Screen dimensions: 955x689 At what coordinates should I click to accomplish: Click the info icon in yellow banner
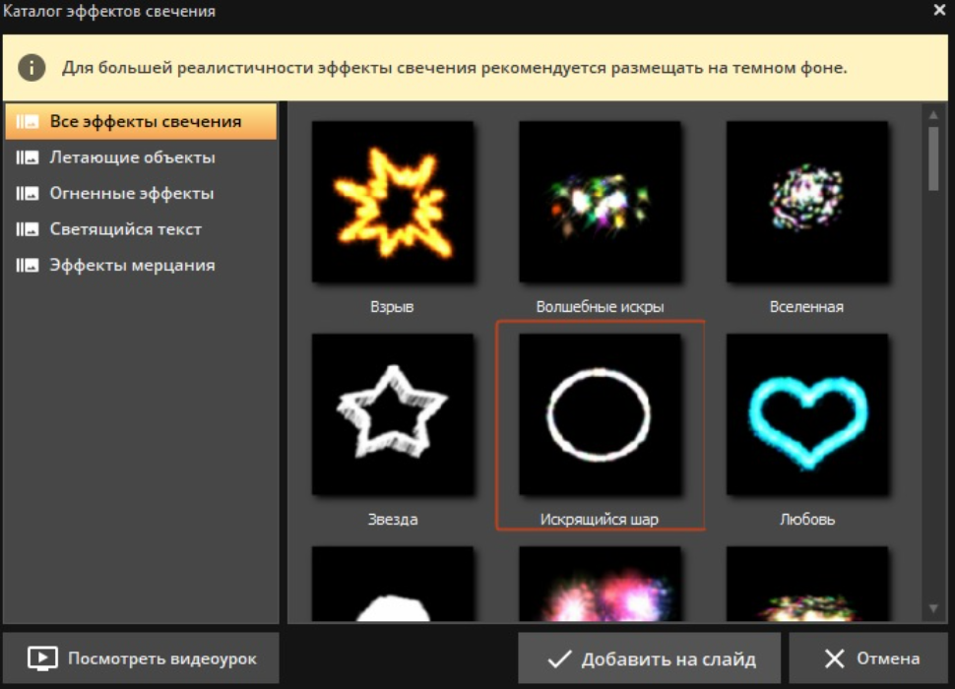pos(32,68)
